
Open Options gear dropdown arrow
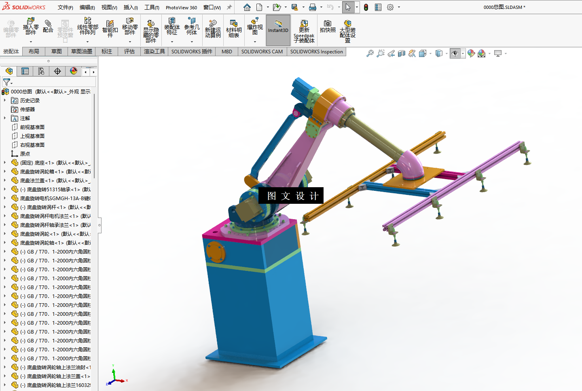(399, 7)
